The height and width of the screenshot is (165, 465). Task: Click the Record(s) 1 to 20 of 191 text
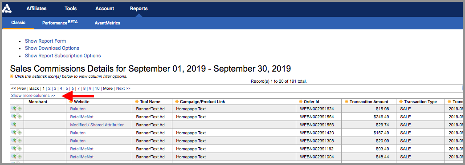tap(279, 81)
